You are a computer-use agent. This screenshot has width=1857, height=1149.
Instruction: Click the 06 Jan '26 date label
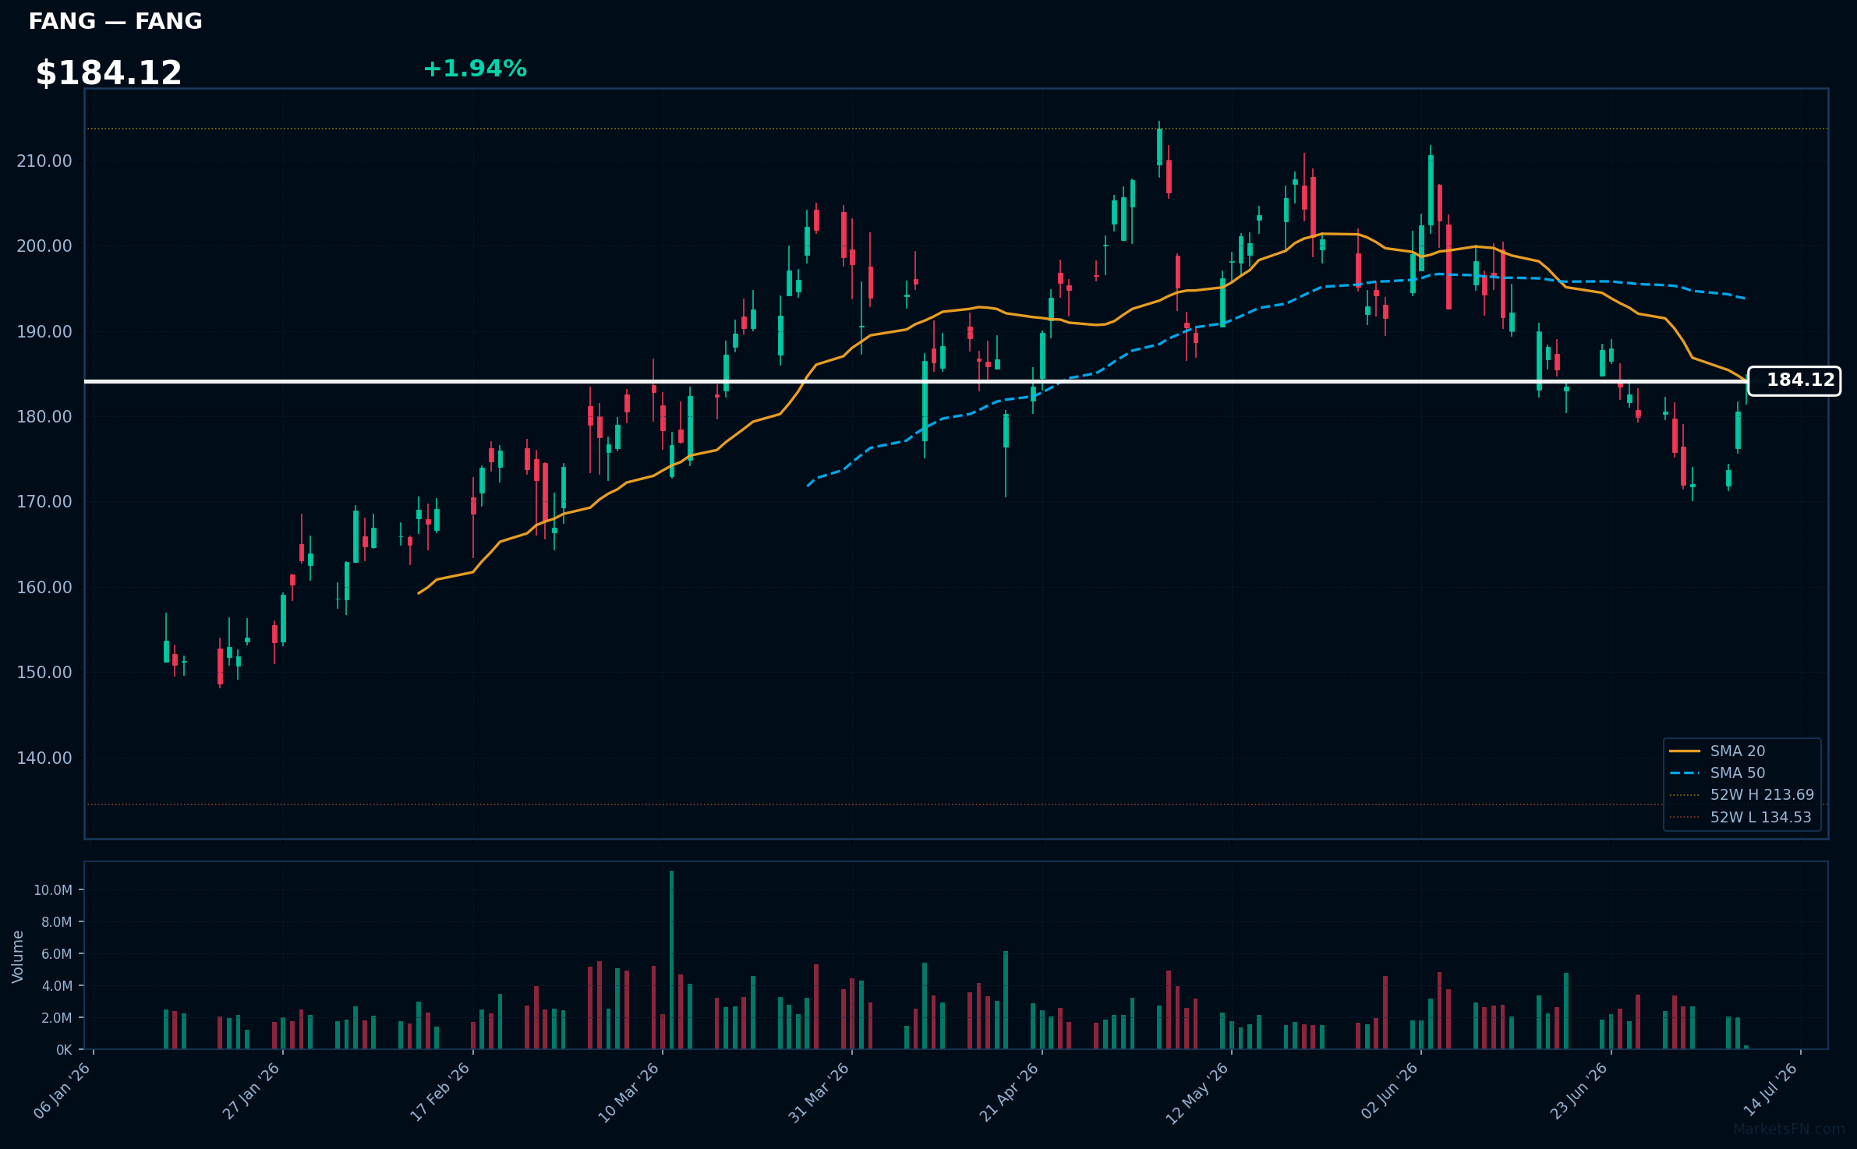tap(62, 1091)
